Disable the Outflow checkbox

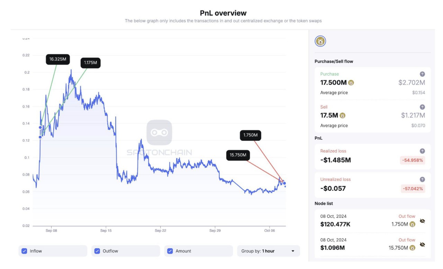point(97,251)
